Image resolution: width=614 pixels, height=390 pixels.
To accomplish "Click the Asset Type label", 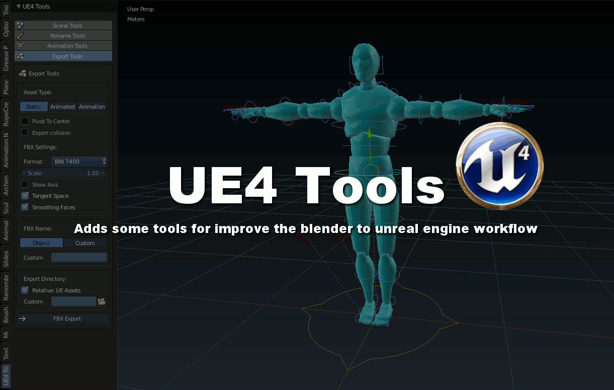I will [x=38, y=92].
